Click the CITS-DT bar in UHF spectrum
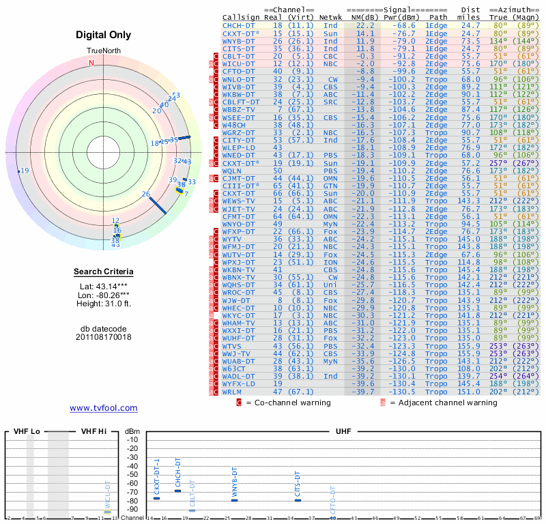Image resolution: width=546 pixels, height=524 pixels. coord(298,500)
